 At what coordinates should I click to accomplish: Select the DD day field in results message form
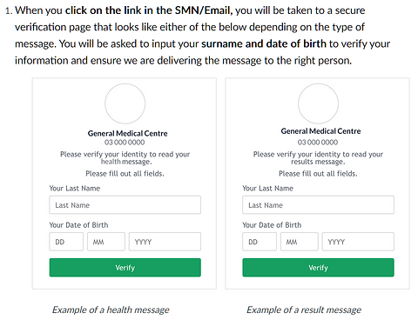coord(260,242)
